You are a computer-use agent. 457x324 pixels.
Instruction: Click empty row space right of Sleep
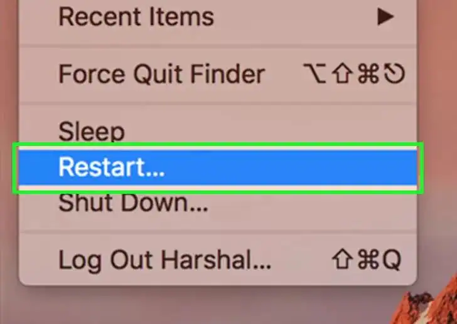click(271, 131)
